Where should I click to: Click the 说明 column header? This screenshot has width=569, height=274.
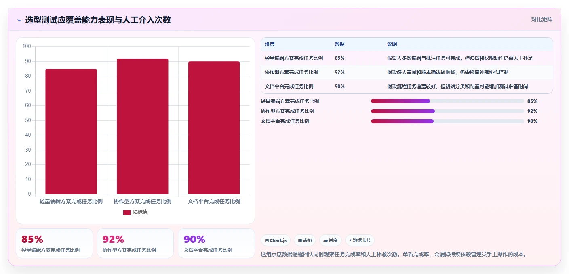[x=392, y=44]
